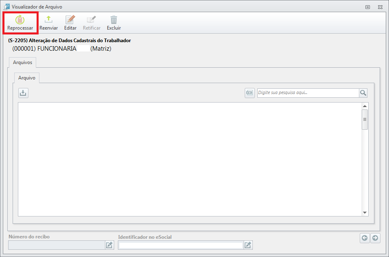Go to next file with right arrow

click(375, 238)
